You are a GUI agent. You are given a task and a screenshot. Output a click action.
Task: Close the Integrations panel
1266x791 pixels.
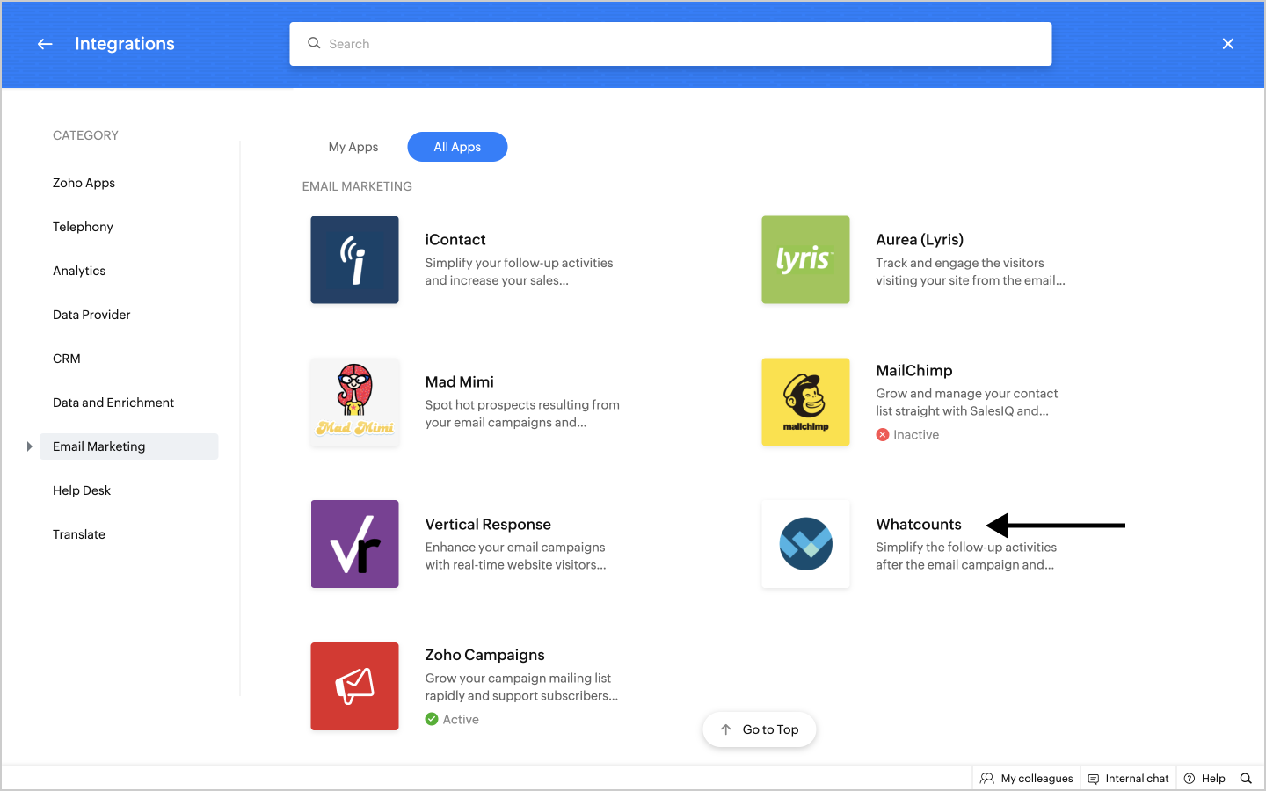[x=1228, y=44]
